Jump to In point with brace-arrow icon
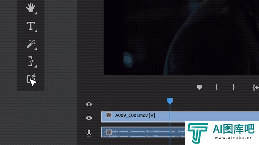The height and width of the screenshot is (145, 259). (256, 87)
